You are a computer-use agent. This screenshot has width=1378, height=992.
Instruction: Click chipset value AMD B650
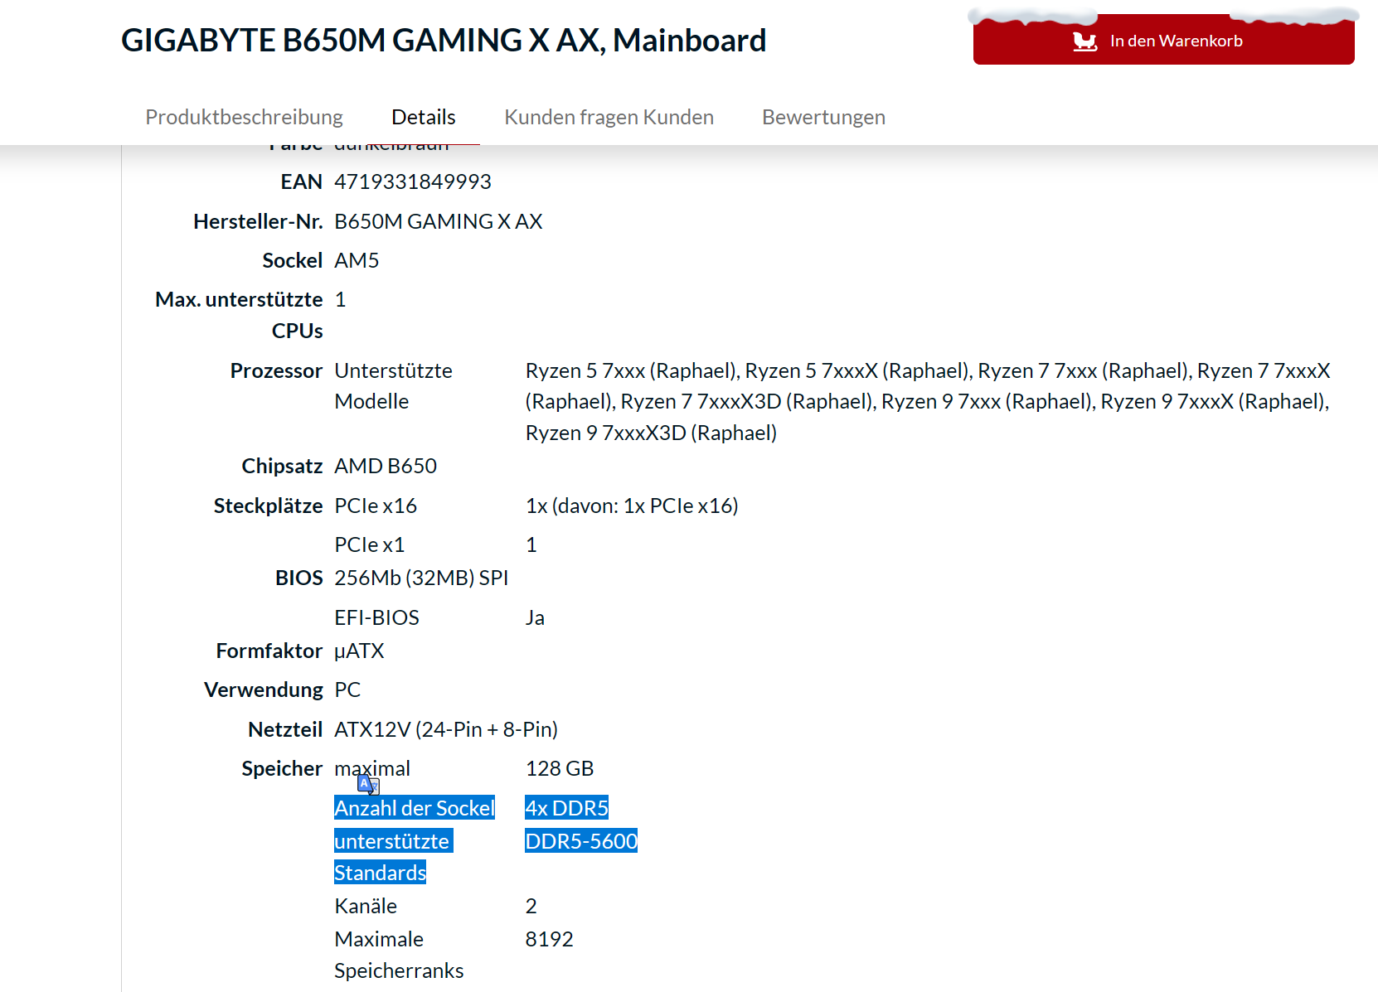click(x=386, y=466)
